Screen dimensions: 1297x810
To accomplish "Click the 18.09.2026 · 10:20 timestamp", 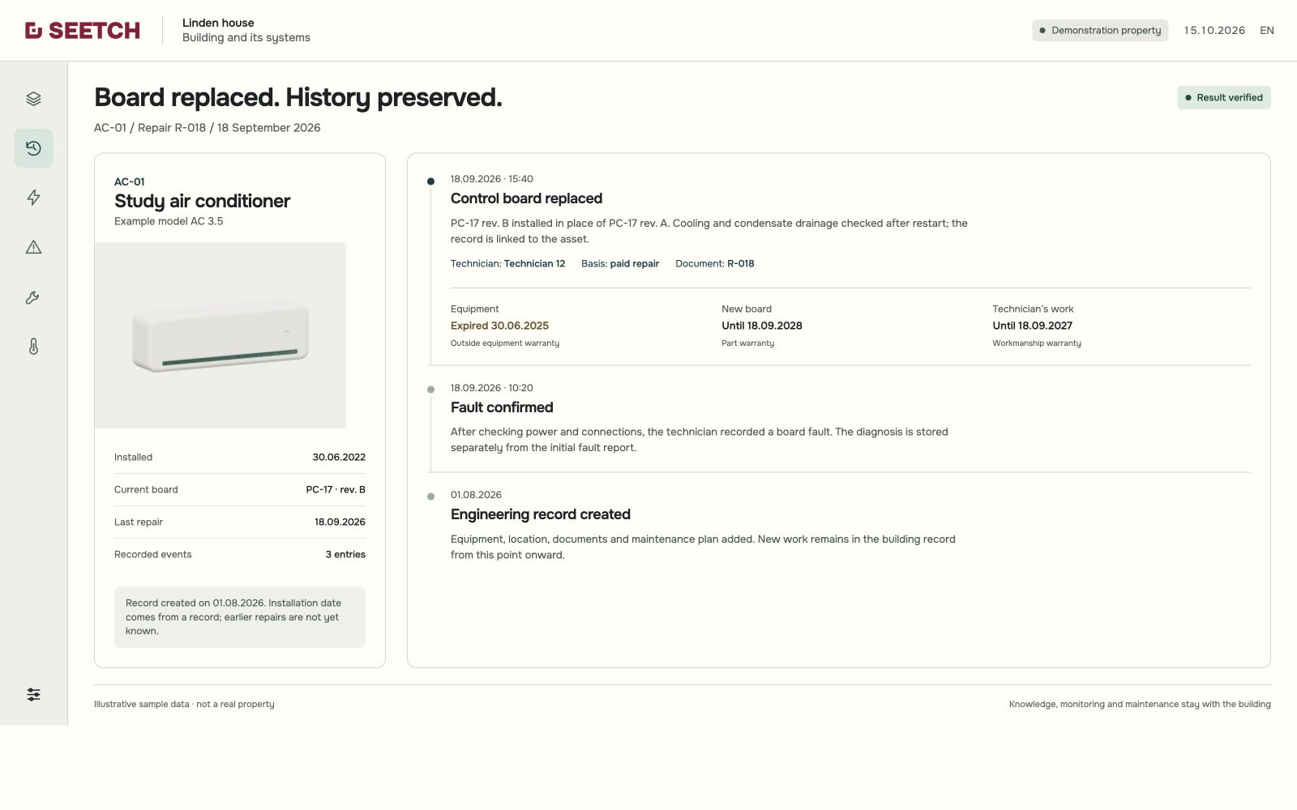I will [x=492, y=388].
